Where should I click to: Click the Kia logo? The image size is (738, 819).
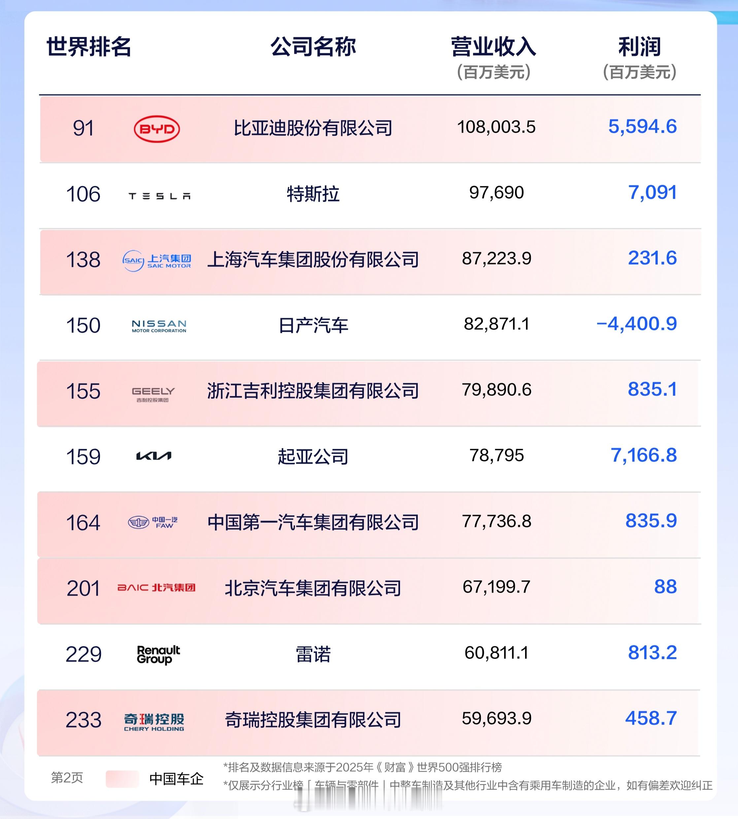tap(154, 457)
